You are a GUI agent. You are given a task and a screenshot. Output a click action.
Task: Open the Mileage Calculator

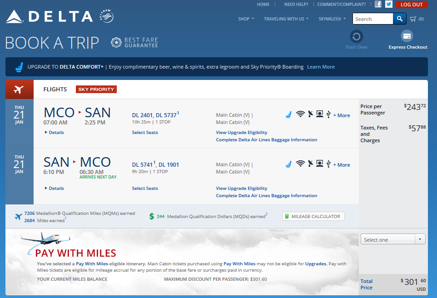(313, 217)
